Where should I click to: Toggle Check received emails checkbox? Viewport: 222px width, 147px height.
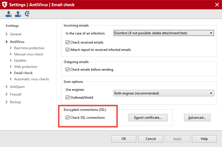click(x=67, y=42)
